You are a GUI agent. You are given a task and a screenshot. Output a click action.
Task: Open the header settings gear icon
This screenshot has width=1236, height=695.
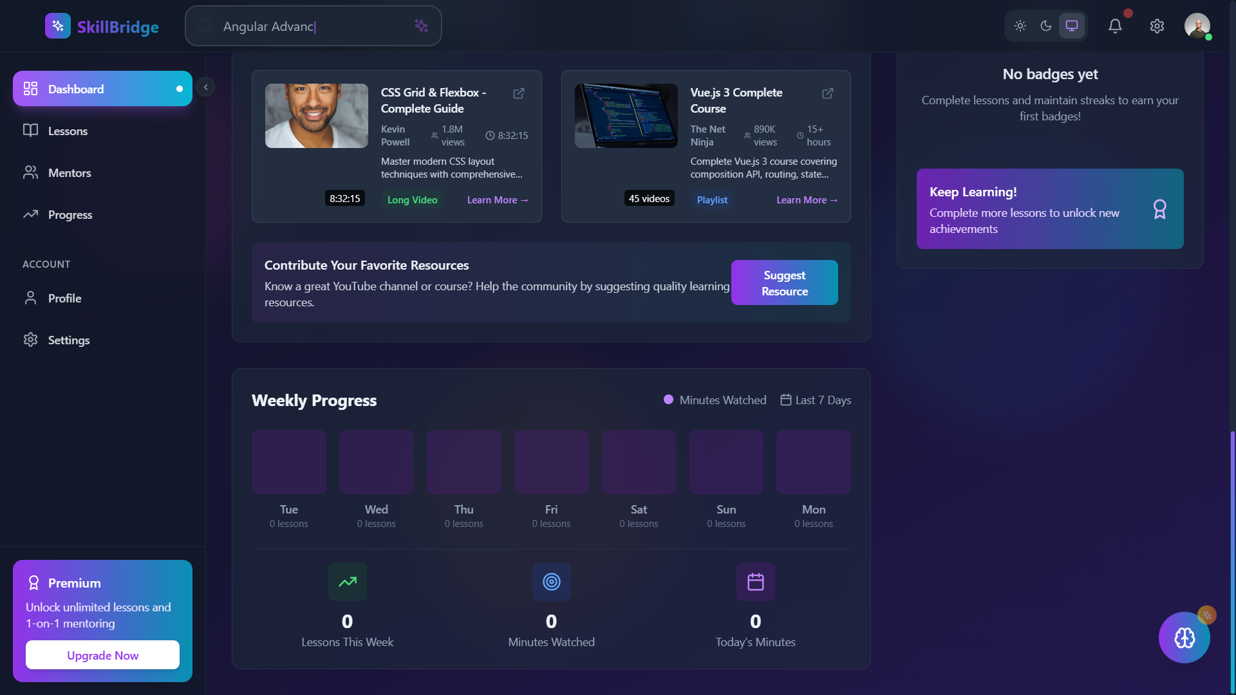1157,26
